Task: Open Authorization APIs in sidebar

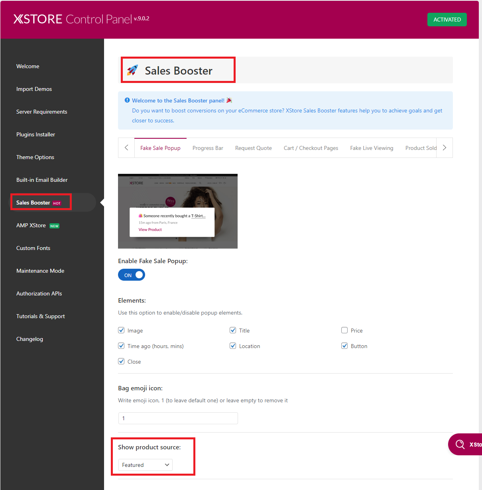Action: 39,293
